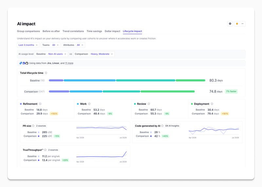This screenshot has height=187, width=262.
Task: Open the Attributes All dropdown
Action: pos(73,45)
